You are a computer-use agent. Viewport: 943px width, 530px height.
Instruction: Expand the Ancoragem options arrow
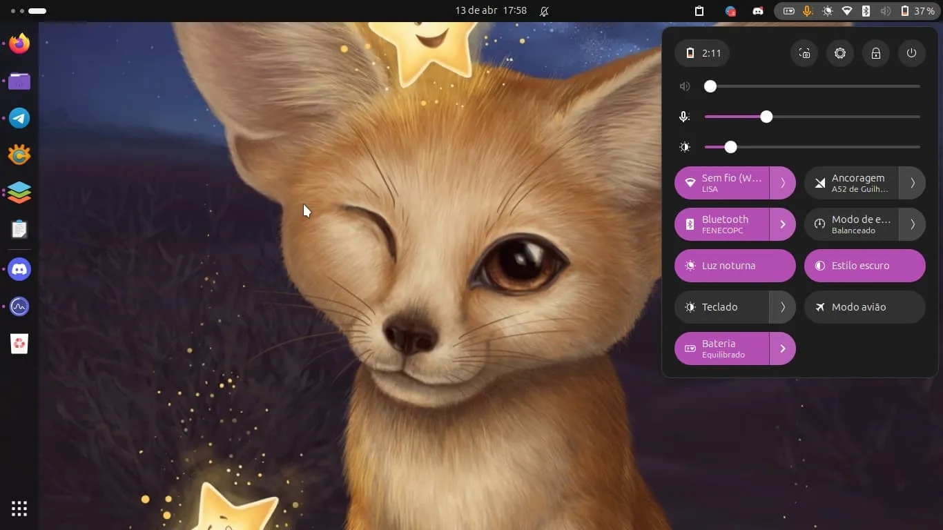pos(913,183)
